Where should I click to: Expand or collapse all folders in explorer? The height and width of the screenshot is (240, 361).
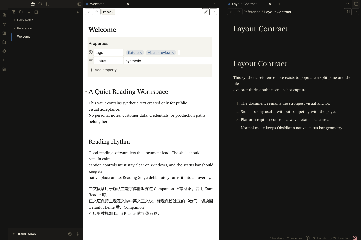[x=78, y=12]
